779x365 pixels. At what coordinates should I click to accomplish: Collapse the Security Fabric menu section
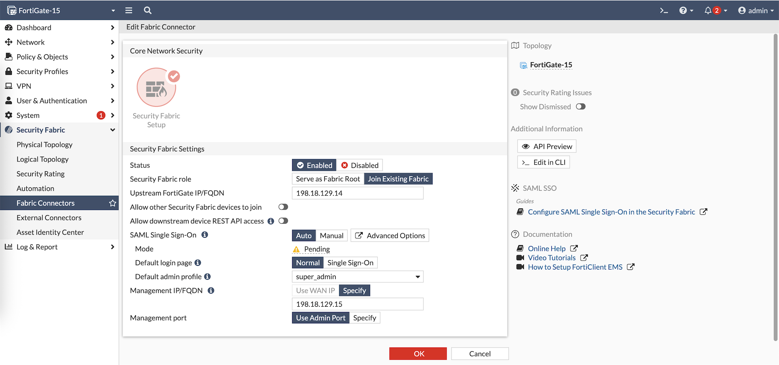click(x=112, y=130)
